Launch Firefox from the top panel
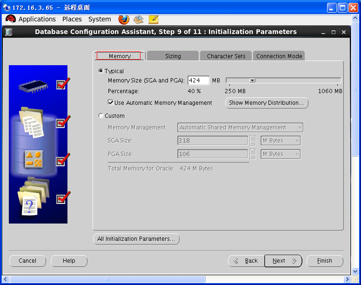This screenshot has width=361, height=285. coord(124,19)
